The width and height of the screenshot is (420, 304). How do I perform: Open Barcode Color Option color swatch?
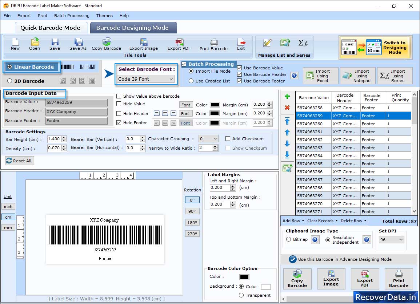tap(244, 277)
